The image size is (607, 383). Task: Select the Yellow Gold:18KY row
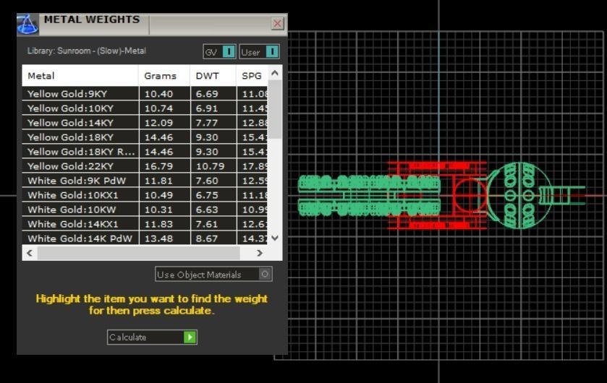coord(145,137)
